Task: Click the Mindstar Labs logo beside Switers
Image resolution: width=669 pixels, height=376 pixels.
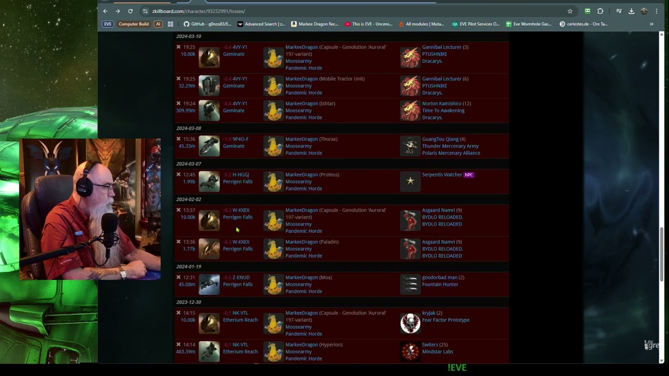Action: 410,351
